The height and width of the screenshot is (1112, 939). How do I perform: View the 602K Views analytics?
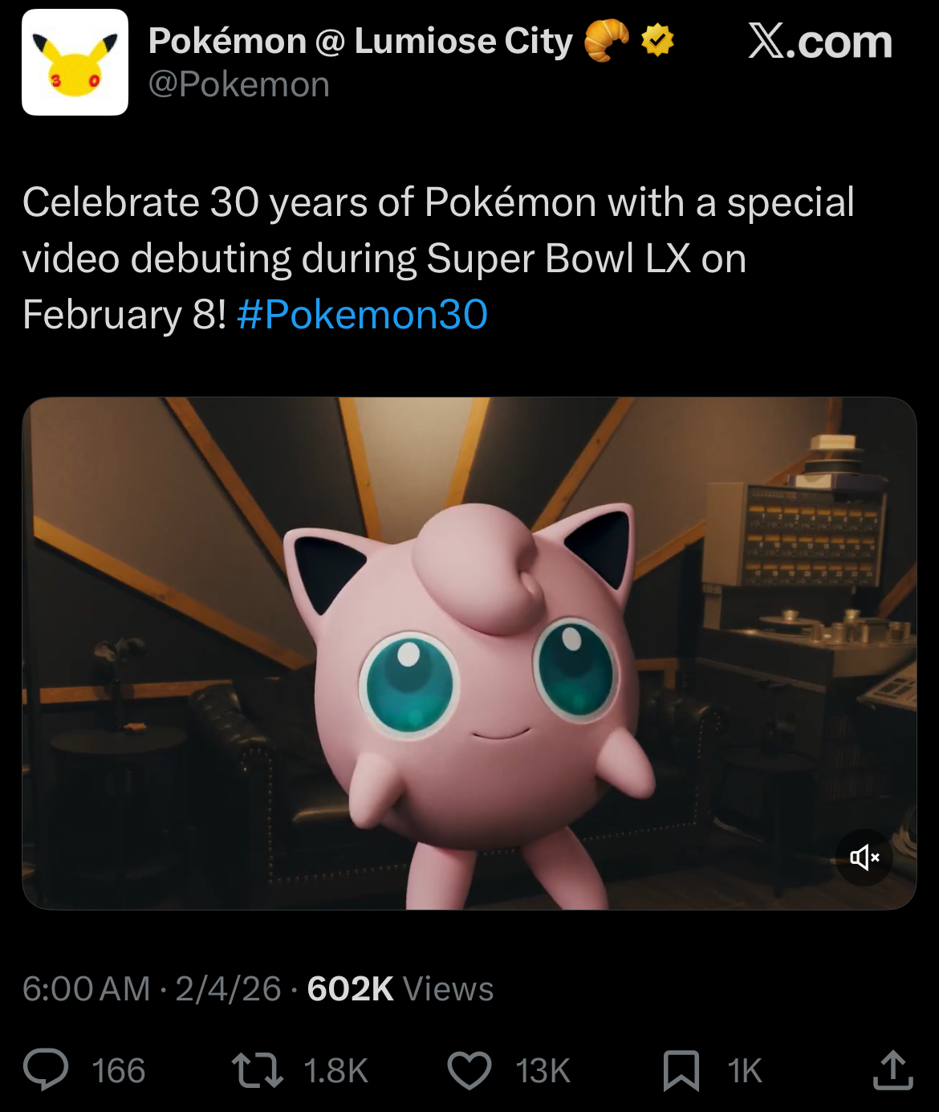click(400, 988)
